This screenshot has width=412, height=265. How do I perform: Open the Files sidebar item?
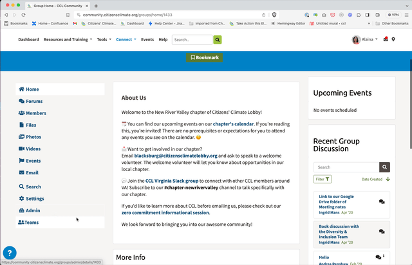tap(60, 125)
